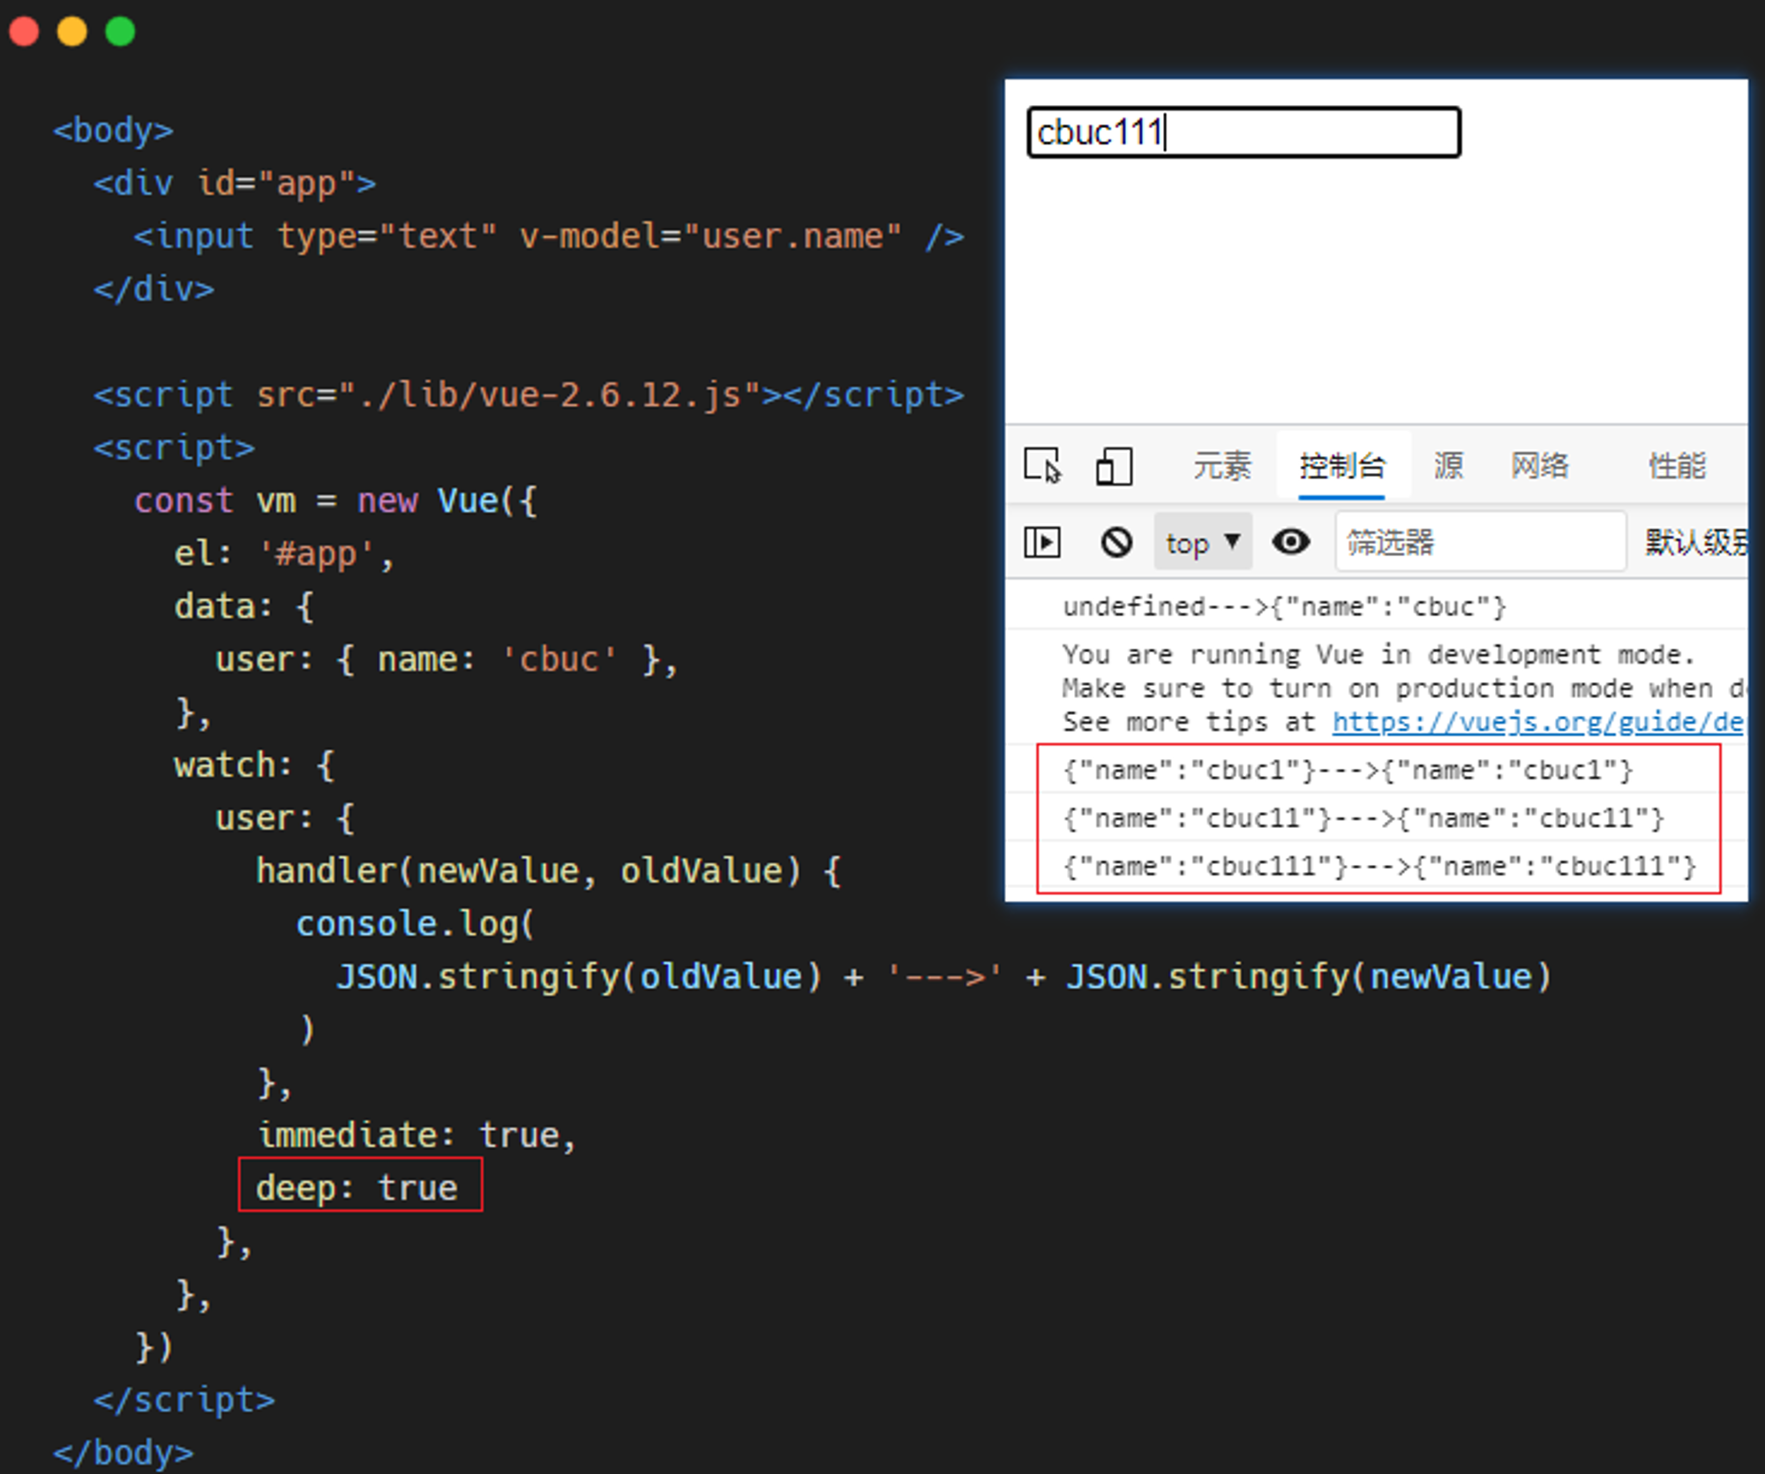Click the user: { name: 'cbuc' } line
1765x1474 pixels.
[447, 659]
